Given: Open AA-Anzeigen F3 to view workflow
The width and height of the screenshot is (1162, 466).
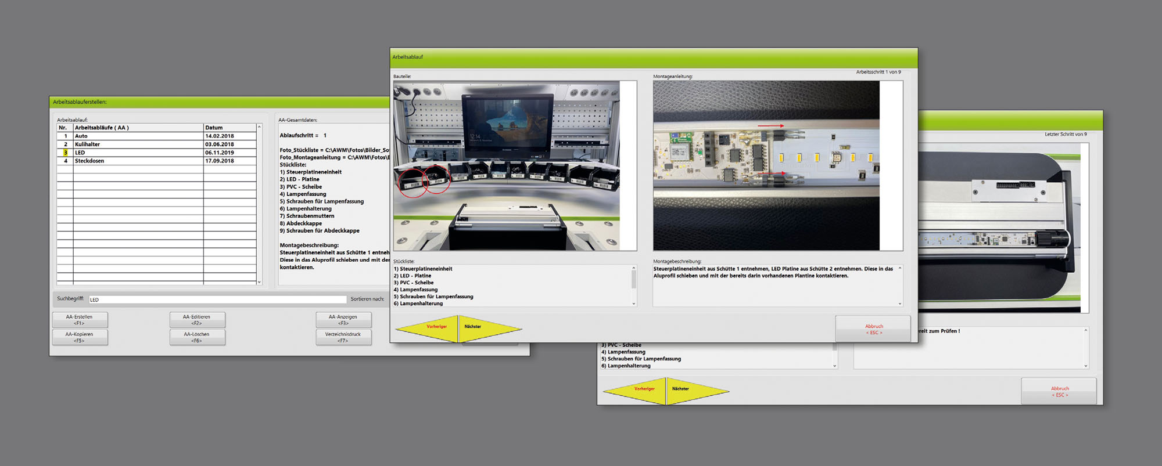Looking at the screenshot, I should coord(343,320).
